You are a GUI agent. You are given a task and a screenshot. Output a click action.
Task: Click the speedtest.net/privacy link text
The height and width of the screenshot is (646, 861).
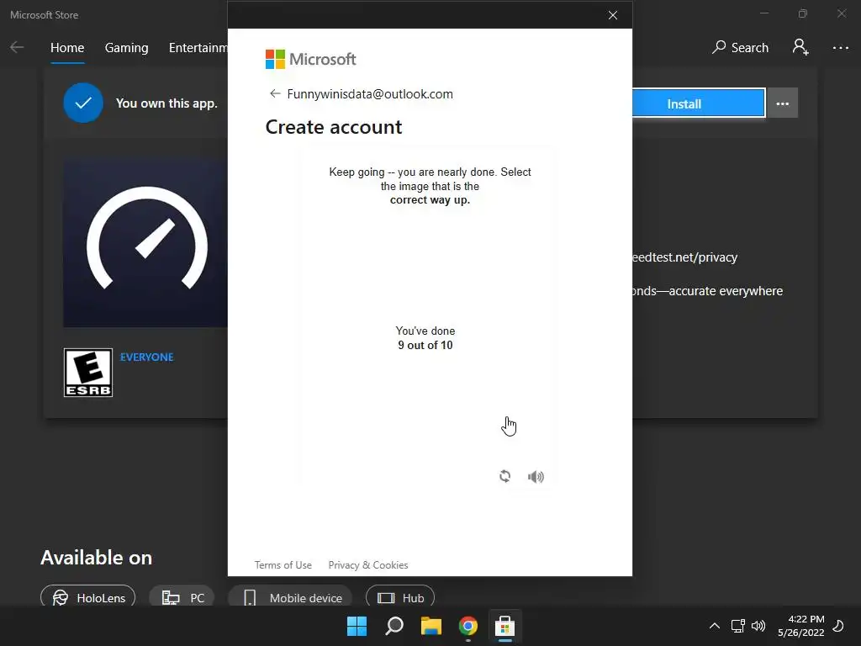pyautogui.click(x=684, y=257)
